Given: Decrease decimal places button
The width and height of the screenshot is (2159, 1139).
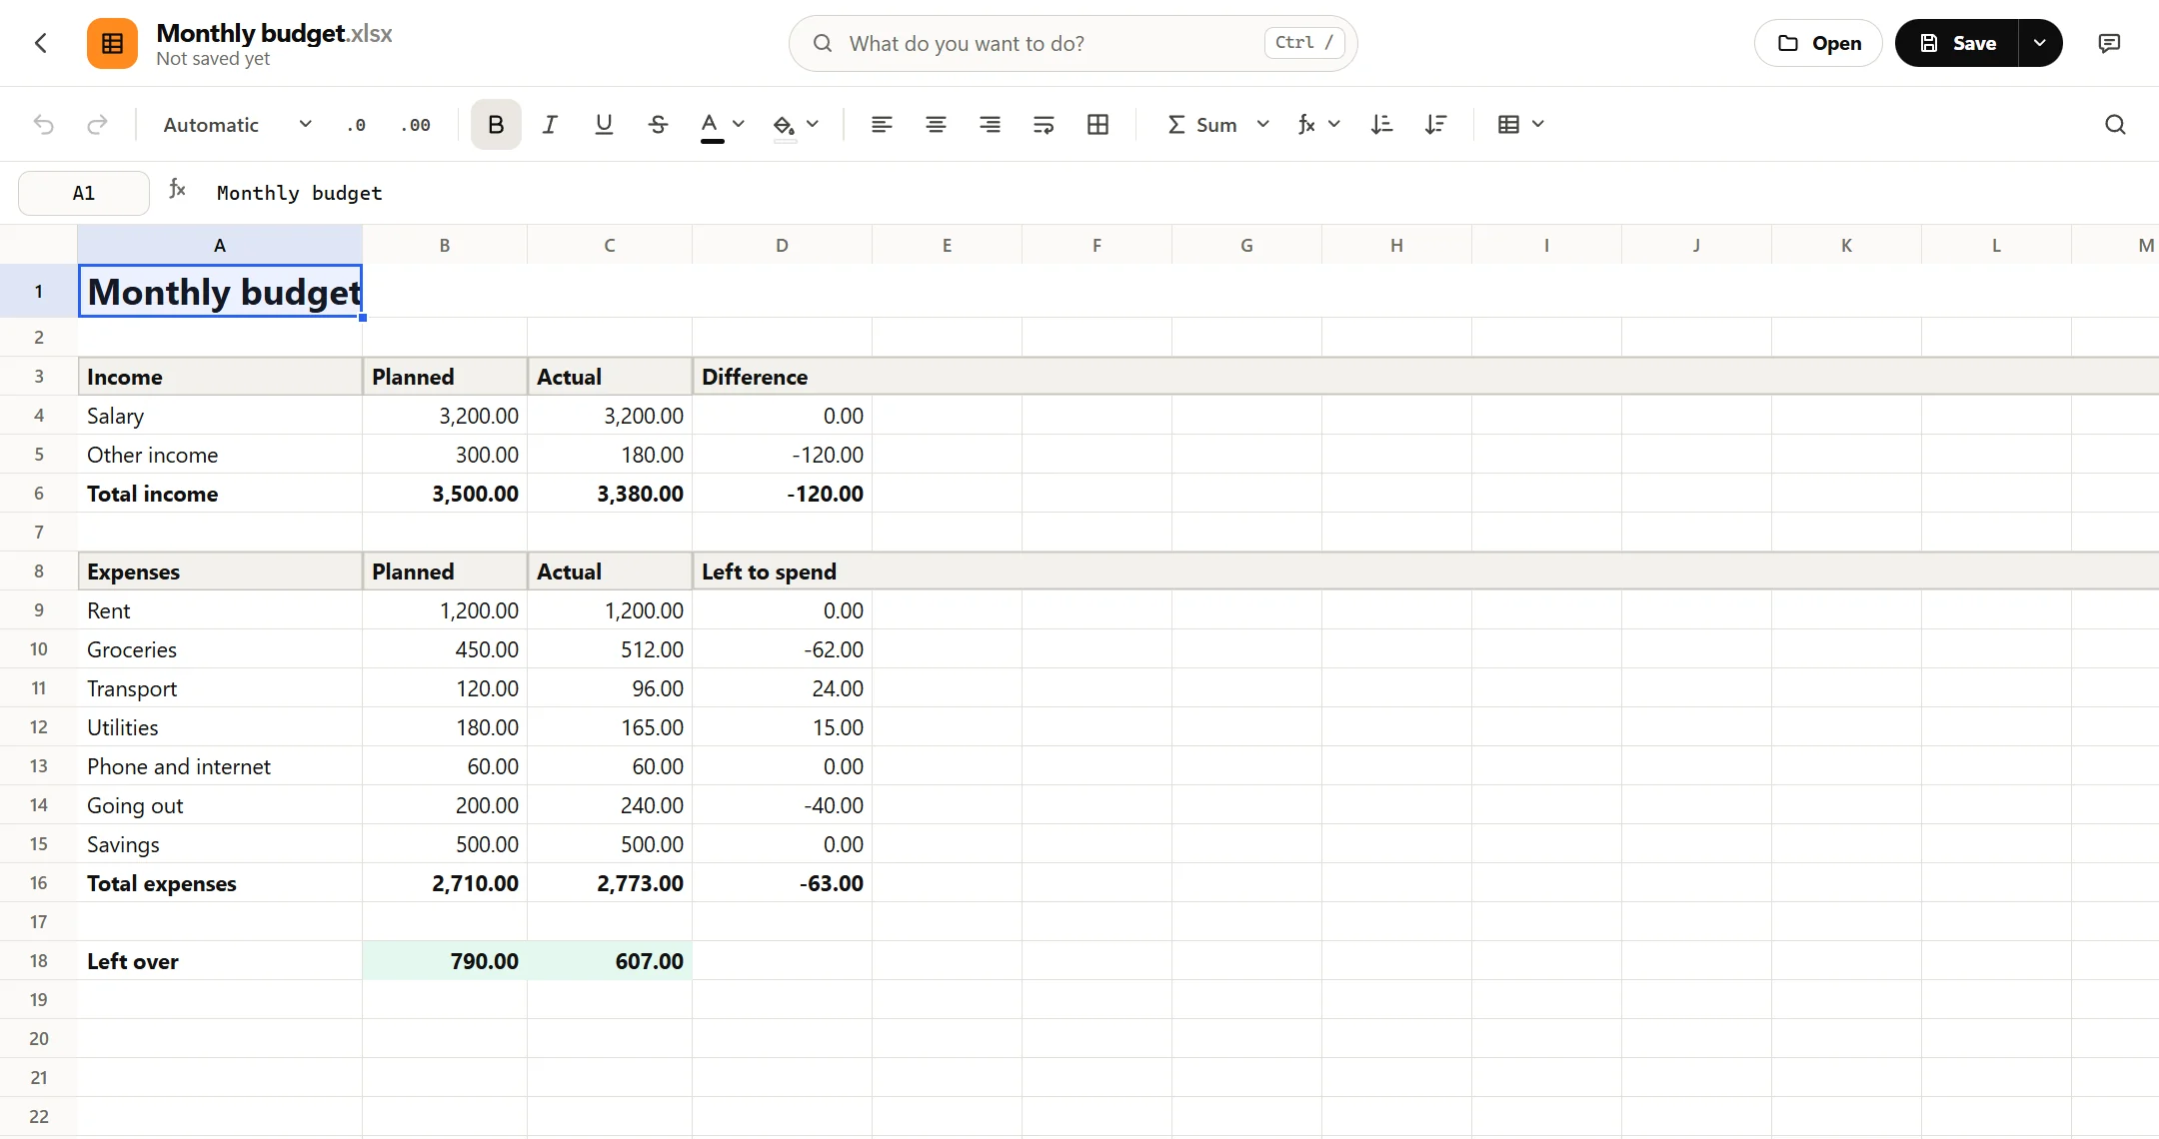Looking at the screenshot, I should coord(357,125).
